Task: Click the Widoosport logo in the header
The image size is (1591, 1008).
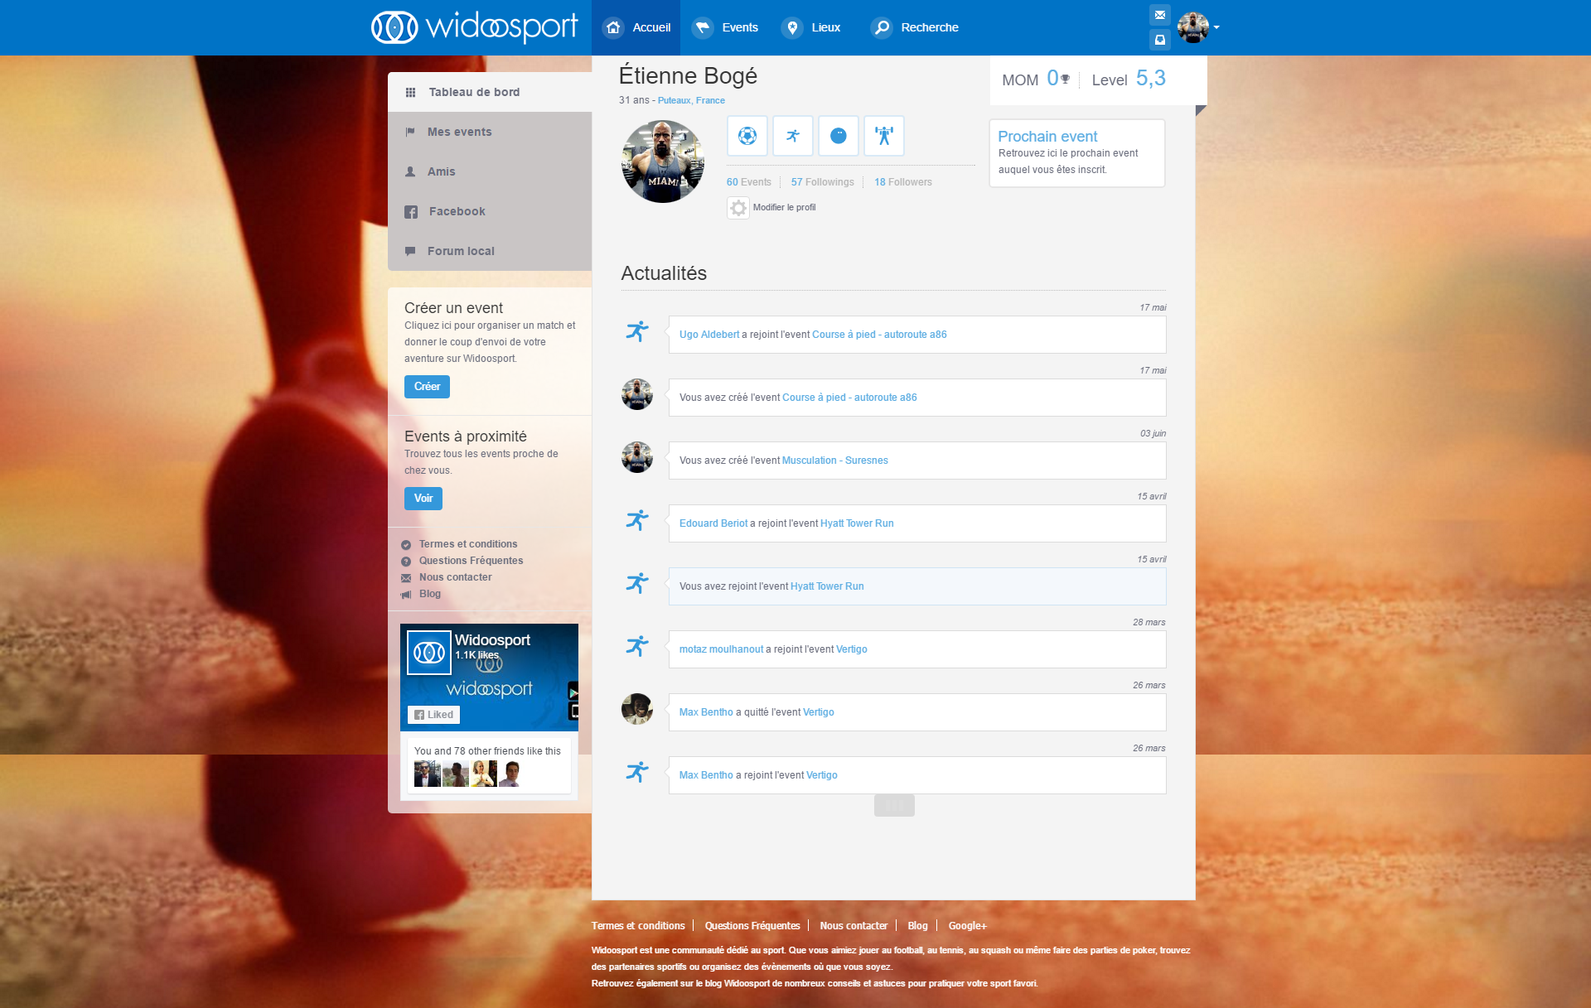Action: click(475, 27)
